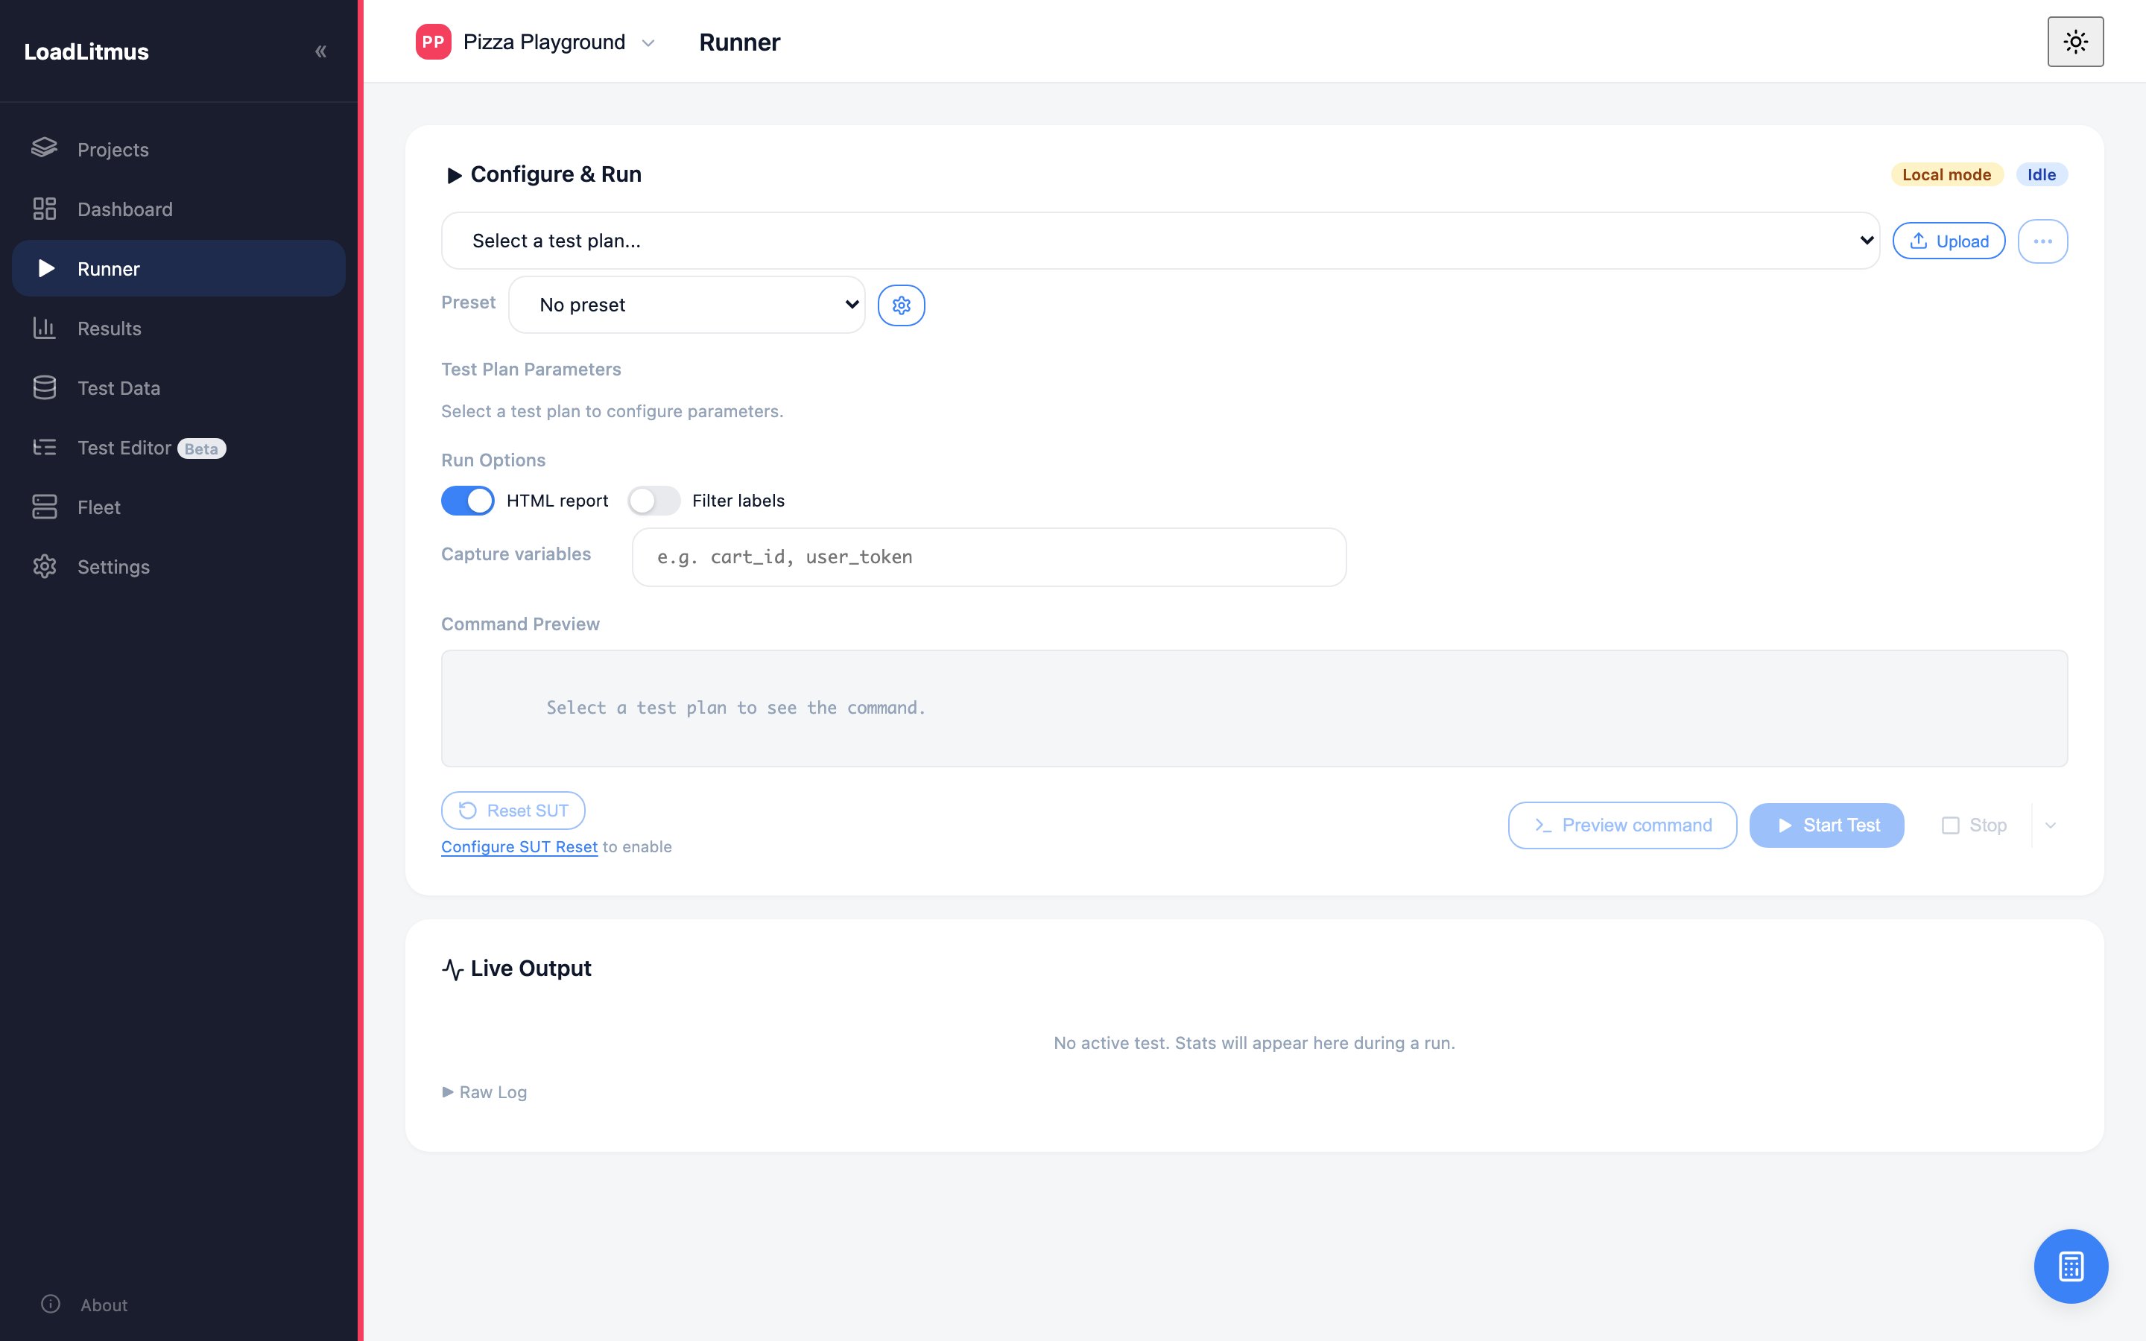Click the Beta badge beside Test Editor
Image resolution: width=2146 pixels, height=1341 pixels.
[201, 448]
